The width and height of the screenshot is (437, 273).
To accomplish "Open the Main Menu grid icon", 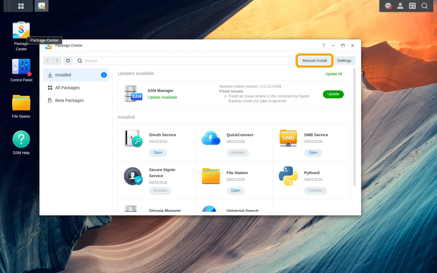I will coord(21,6).
